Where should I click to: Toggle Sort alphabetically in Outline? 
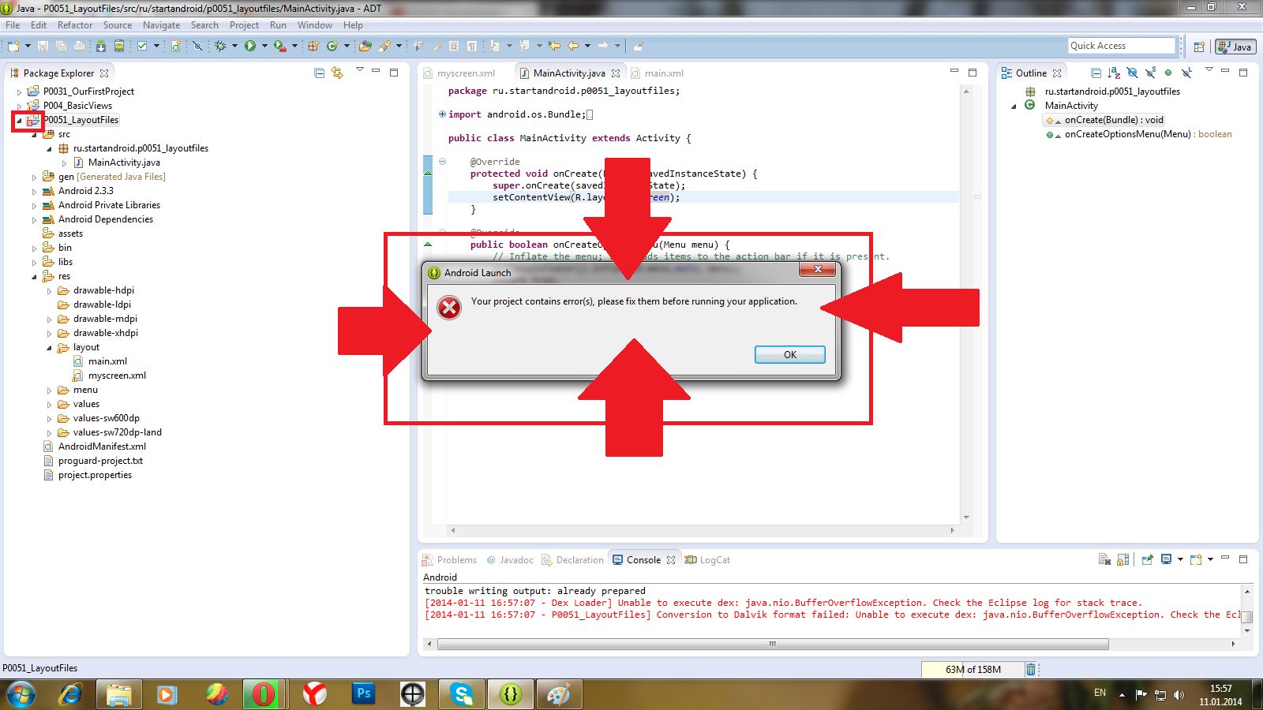[x=1114, y=73]
